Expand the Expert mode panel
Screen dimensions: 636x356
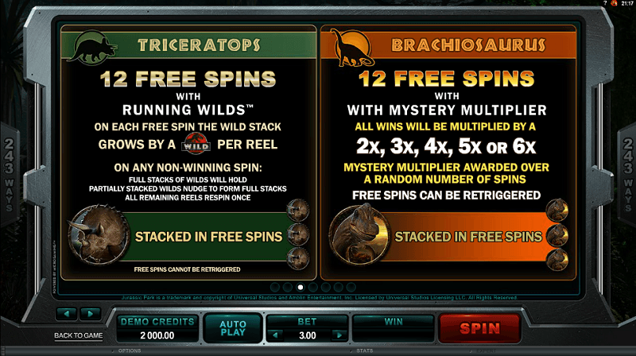tap(486, 350)
